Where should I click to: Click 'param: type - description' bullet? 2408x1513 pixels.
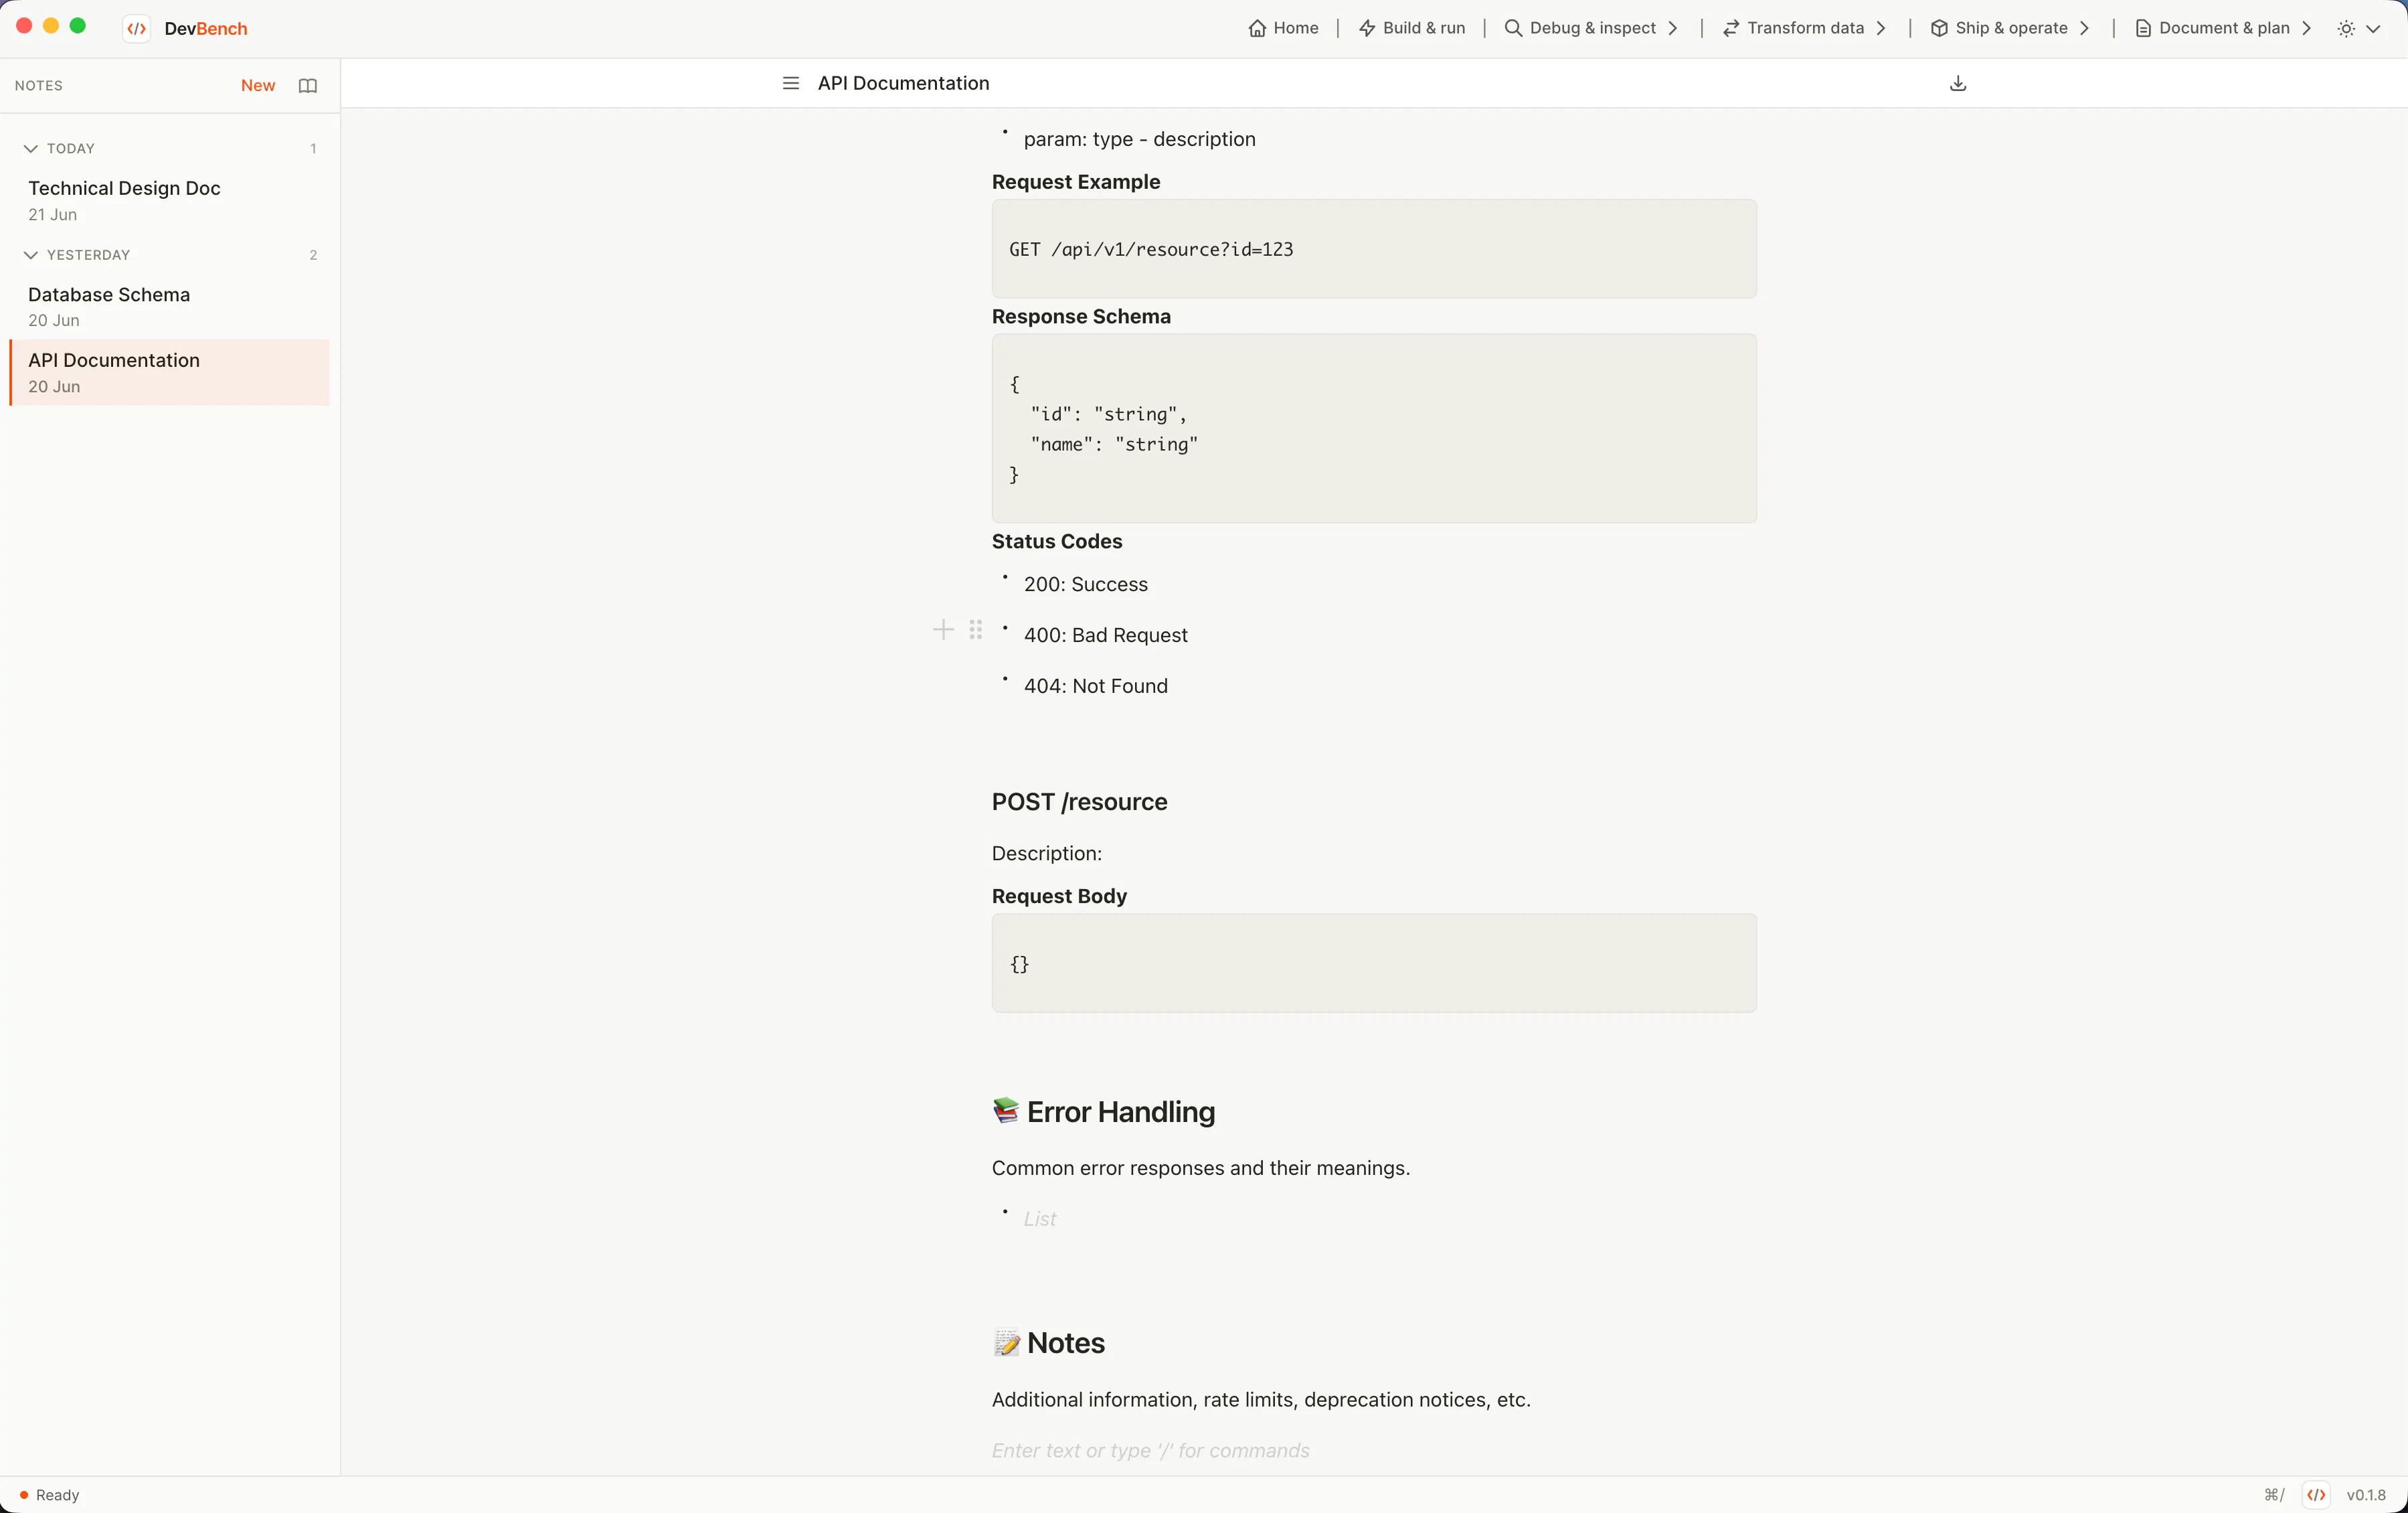click(x=1139, y=139)
